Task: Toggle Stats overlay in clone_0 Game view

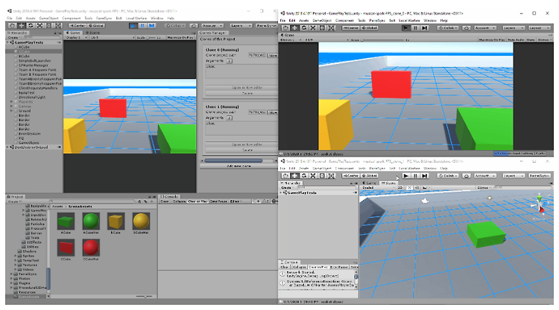Action: (x=531, y=40)
